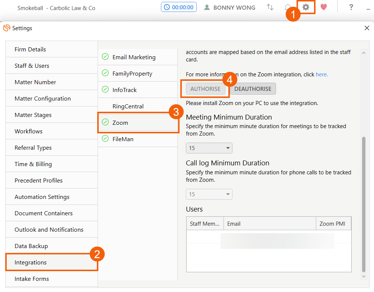Click the timer clock icon
The width and height of the screenshot is (374, 292).
(167, 7)
